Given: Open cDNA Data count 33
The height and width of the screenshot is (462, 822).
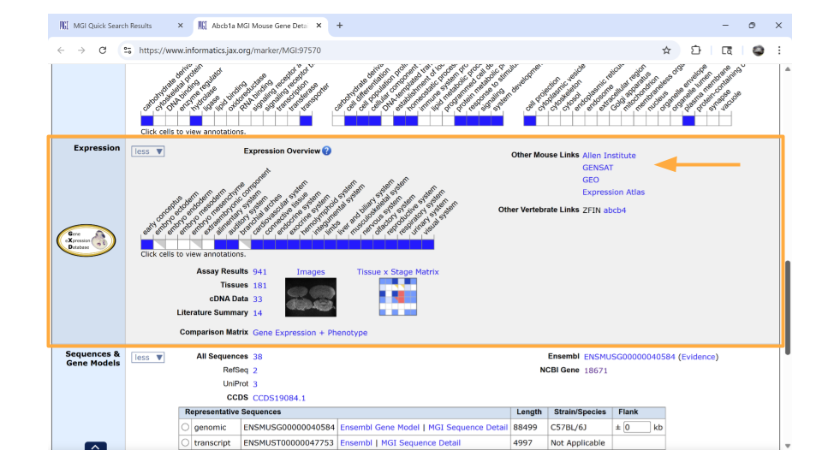Looking at the screenshot, I should pyautogui.click(x=258, y=299).
